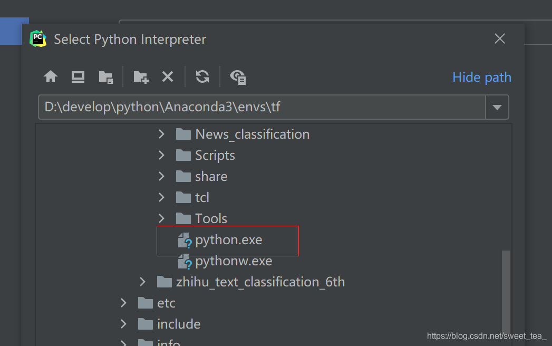The width and height of the screenshot is (552, 346).
Task: Click the file tree vertical scrollbar thumb
Action: pyautogui.click(x=506, y=292)
